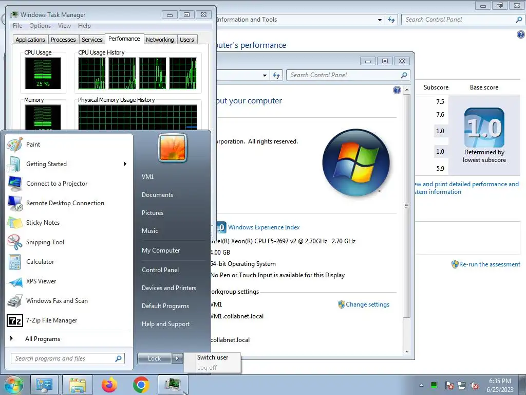Open view and print detailed performance link

click(466, 188)
